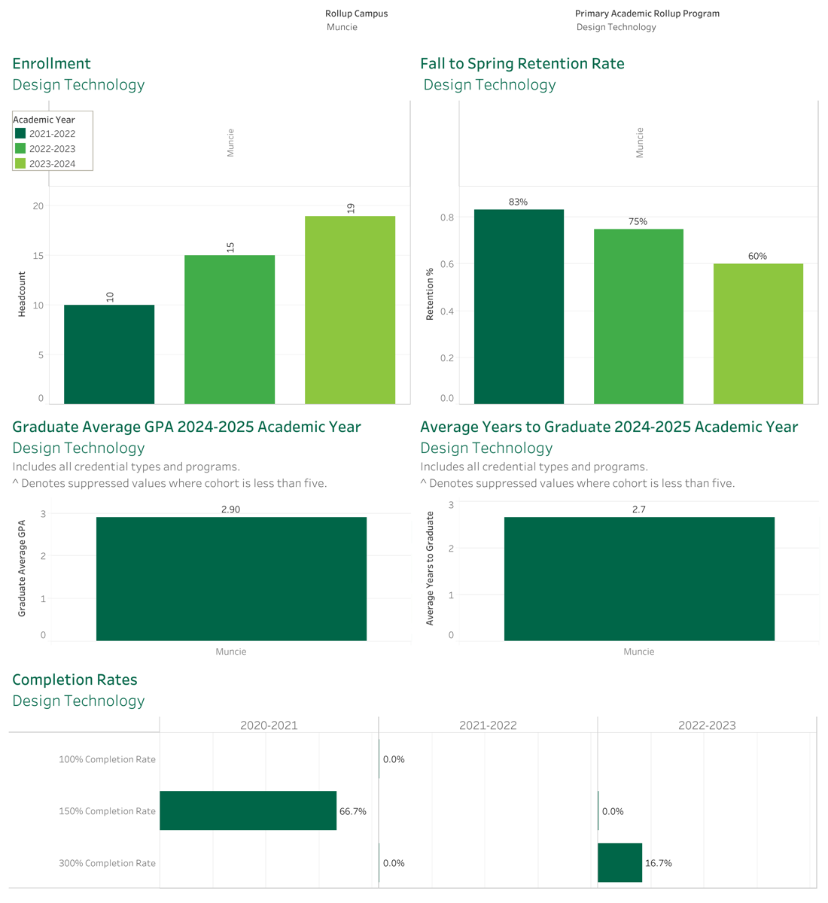Click the 300% Completion Rate row label
The image size is (828, 903).
coord(108,863)
